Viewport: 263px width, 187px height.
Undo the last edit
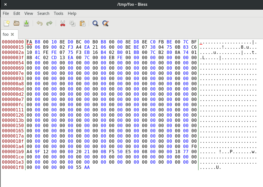point(40,23)
